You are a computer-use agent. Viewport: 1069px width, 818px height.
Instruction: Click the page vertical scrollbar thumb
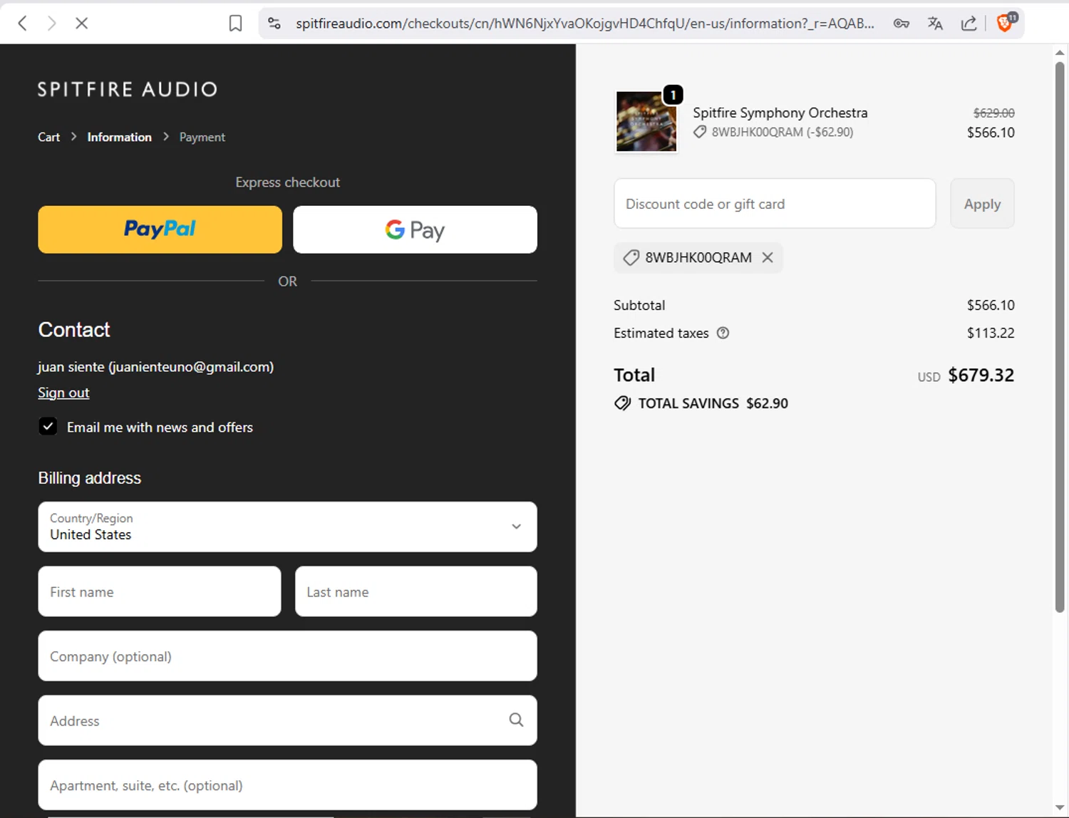1060,336
